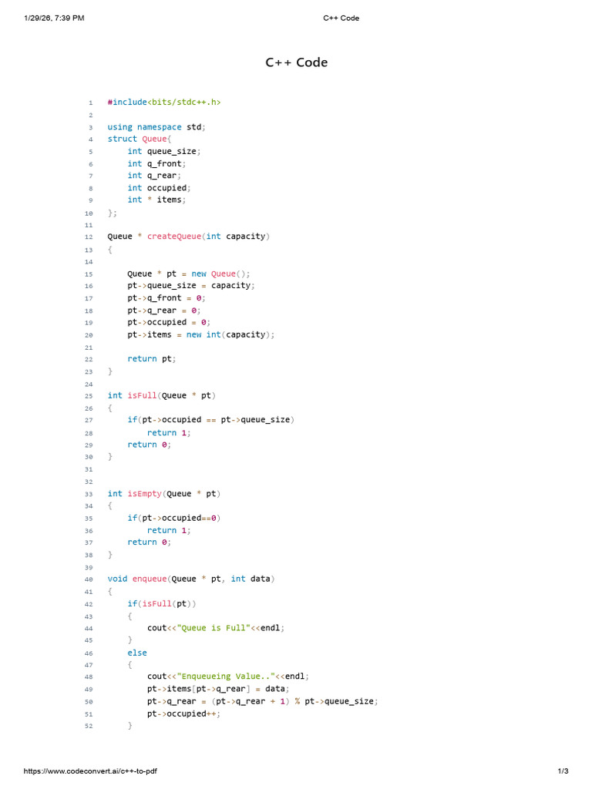Click the 'else' keyword on line 46

tap(137, 653)
